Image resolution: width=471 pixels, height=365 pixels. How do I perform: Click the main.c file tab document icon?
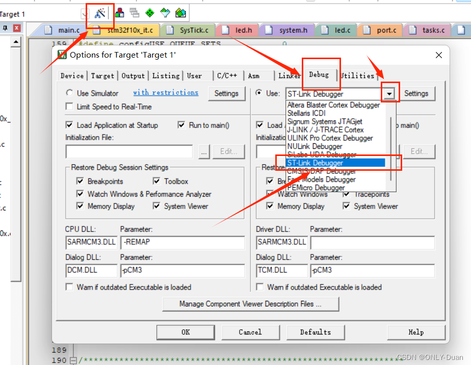48,30
